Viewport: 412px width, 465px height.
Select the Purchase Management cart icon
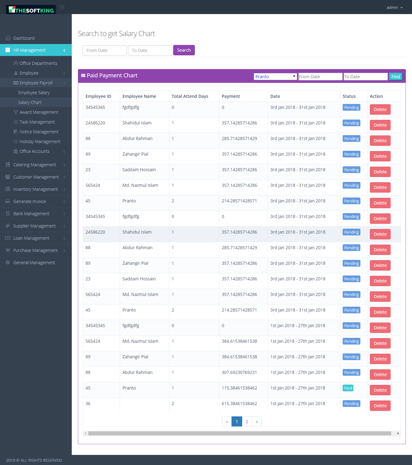coord(7,250)
